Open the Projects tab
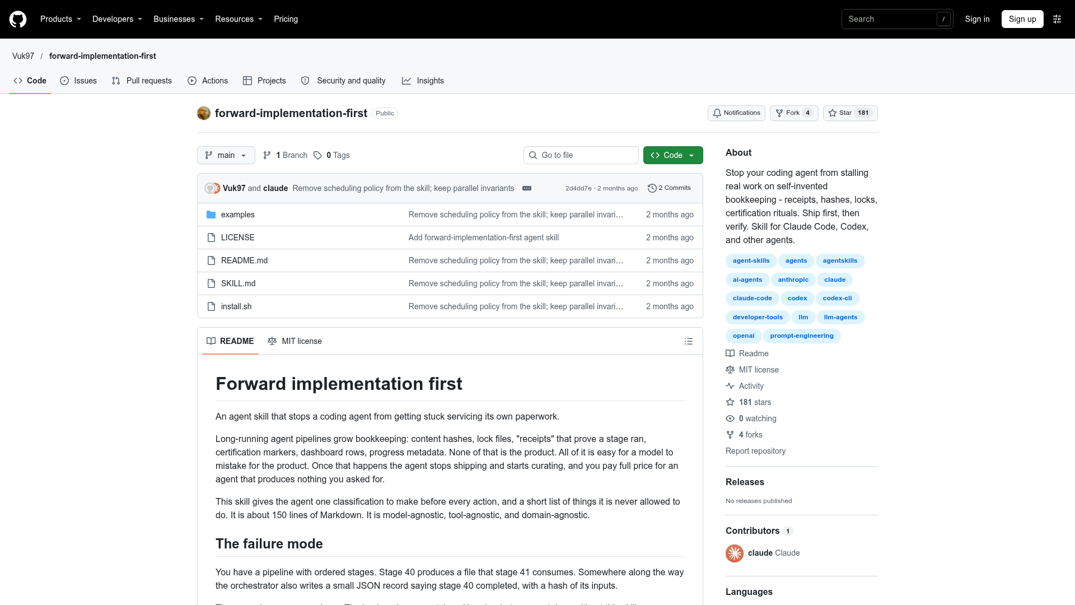Viewport: 1075px width, 605px height. (x=264, y=81)
